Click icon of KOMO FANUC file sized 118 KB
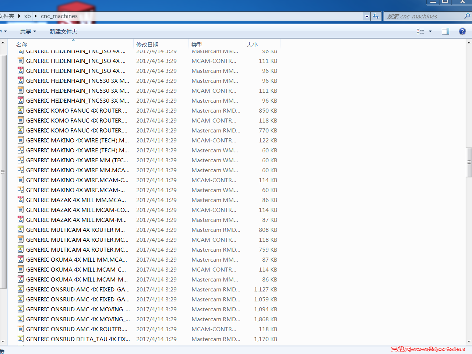 coord(21,120)
